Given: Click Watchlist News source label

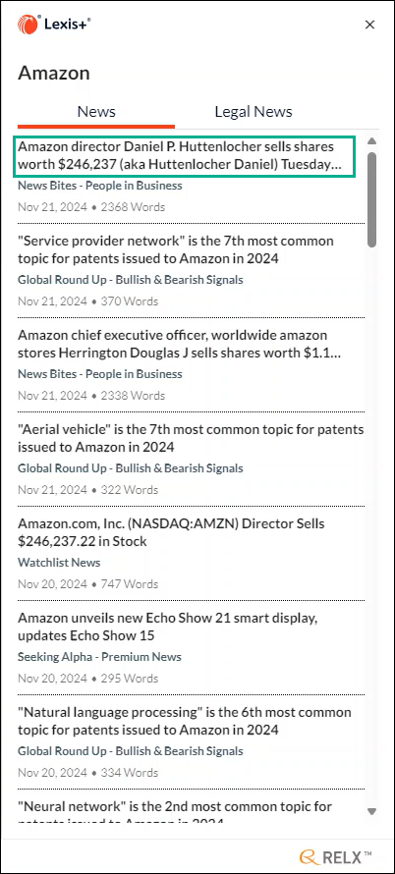Looking at the screenshot, I should pos(59,563).
